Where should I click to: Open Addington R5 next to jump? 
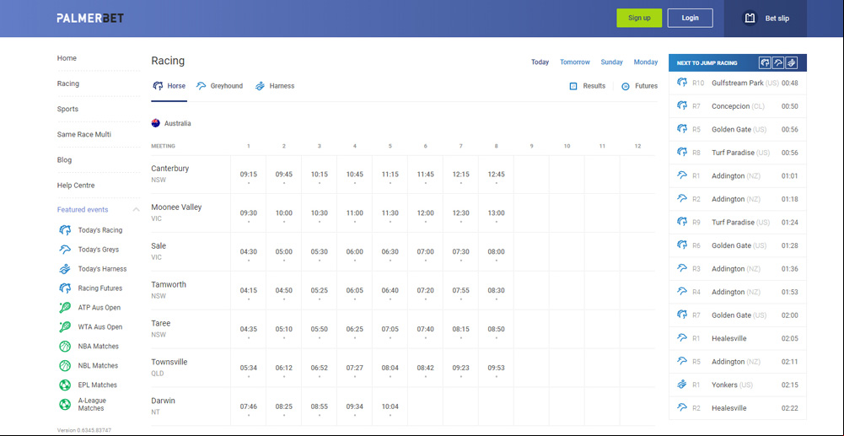click(738, 362)
